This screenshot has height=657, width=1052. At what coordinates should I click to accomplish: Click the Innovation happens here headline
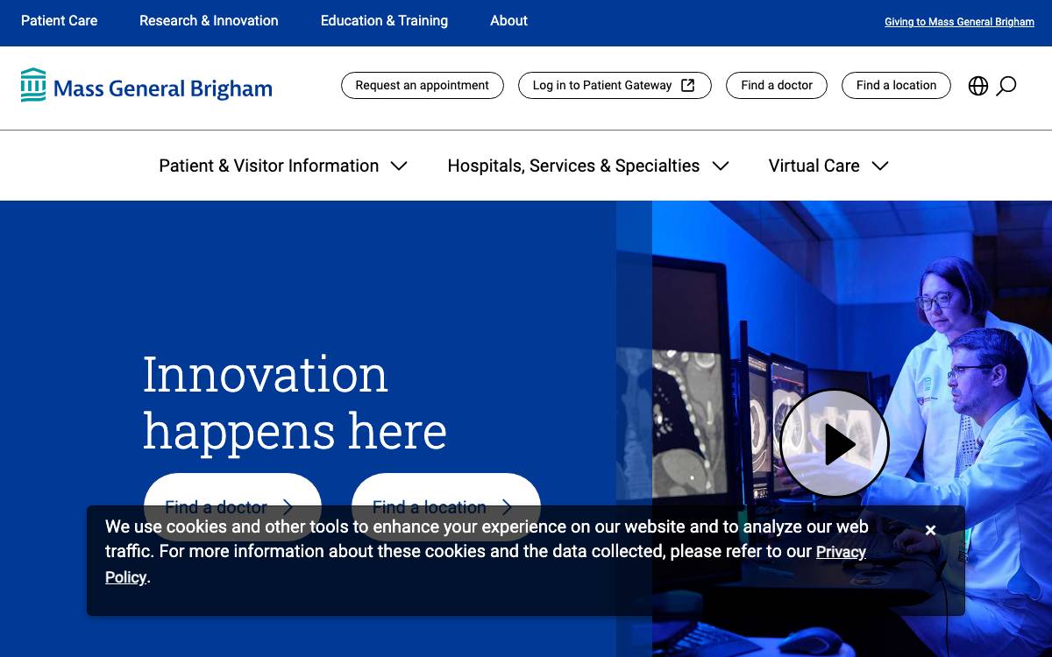[295, 402]
